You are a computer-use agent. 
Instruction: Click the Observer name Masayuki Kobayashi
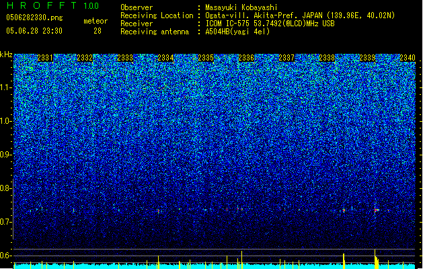241,7
